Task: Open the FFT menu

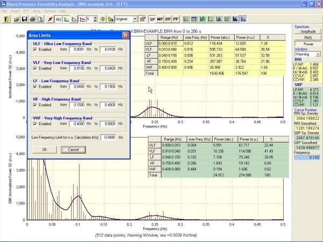Action: coord(26,11)
